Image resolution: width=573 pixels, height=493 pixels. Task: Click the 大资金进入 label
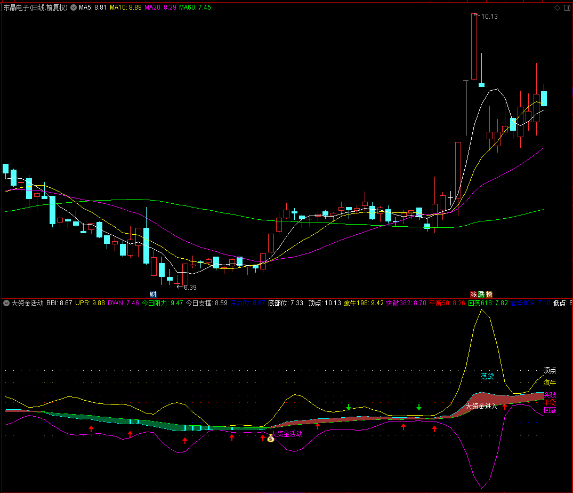click(481, 407)
